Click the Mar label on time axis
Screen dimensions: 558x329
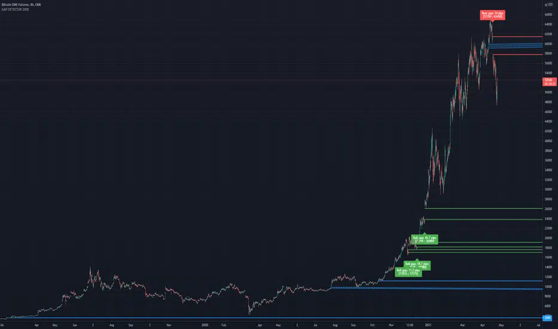(x=462, y=325)
